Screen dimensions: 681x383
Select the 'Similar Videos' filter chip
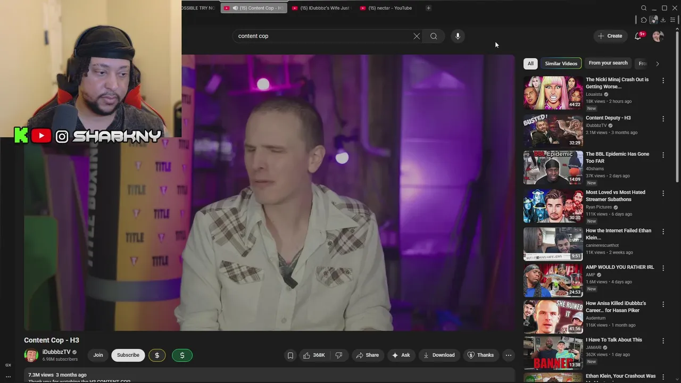(x=561, y=63)
